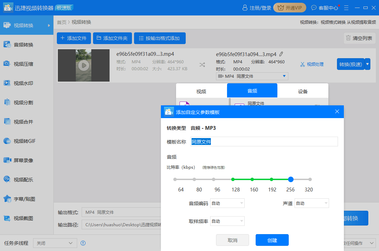This screenshot has height=251, width=379.
Task: Open the Screen Recording (屏幕录像) tool
Action: coord(7,160)
